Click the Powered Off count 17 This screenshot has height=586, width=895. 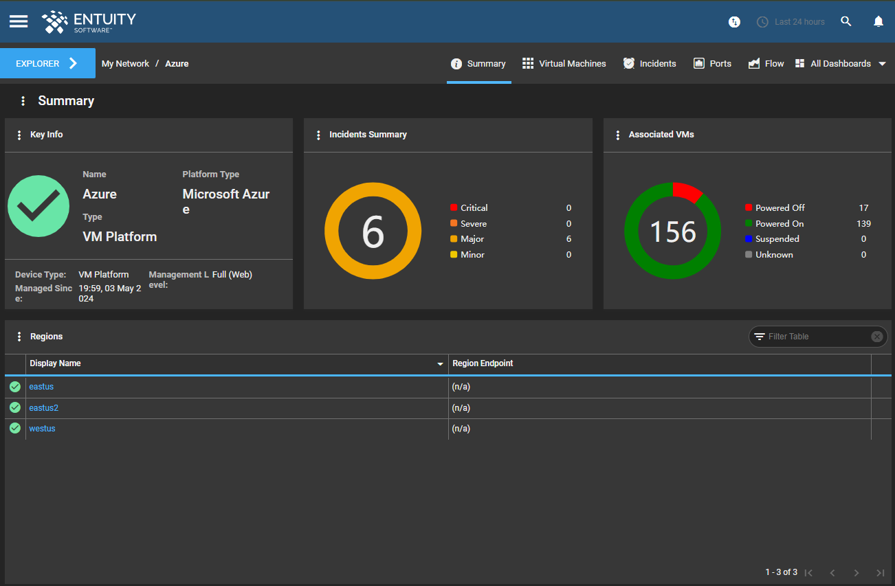(863, 207)
